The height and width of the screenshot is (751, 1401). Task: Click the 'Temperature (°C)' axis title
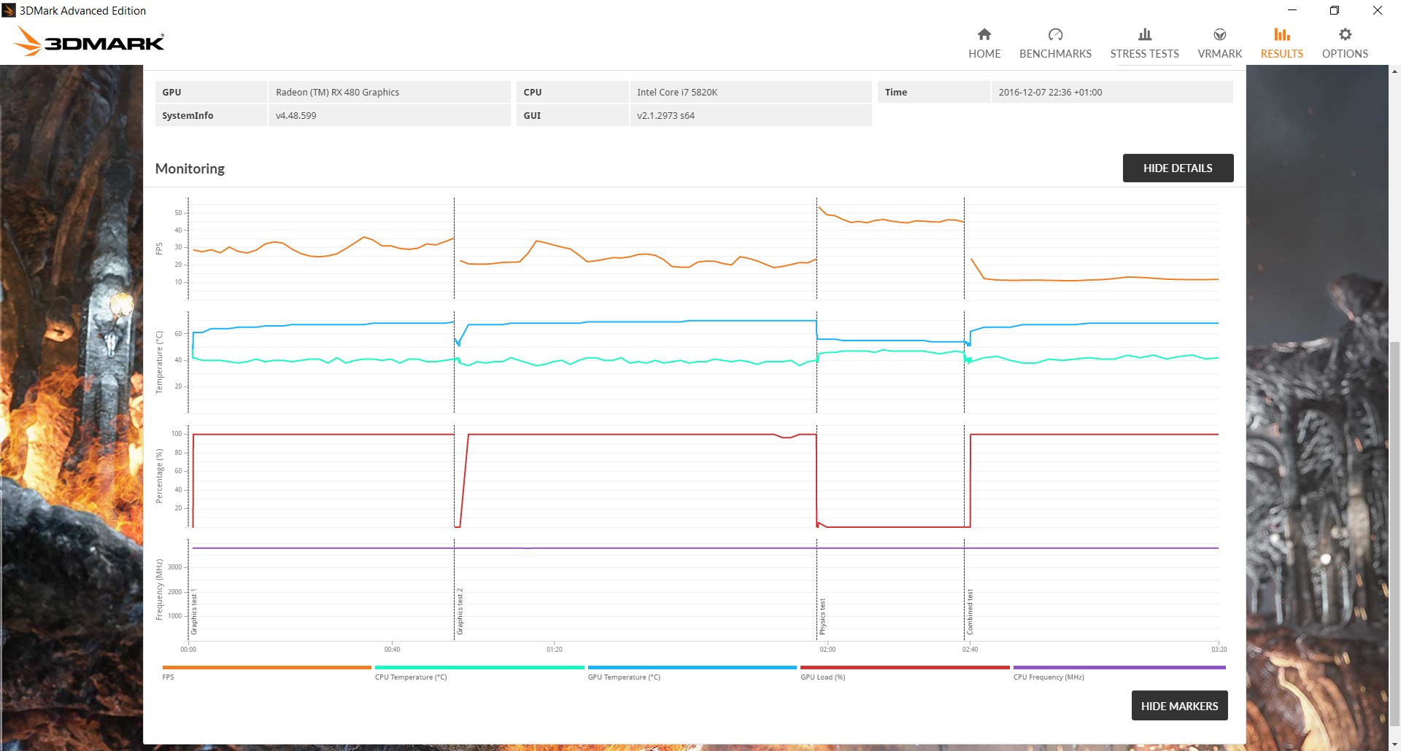pyautogui.click(x=159, y=362)
